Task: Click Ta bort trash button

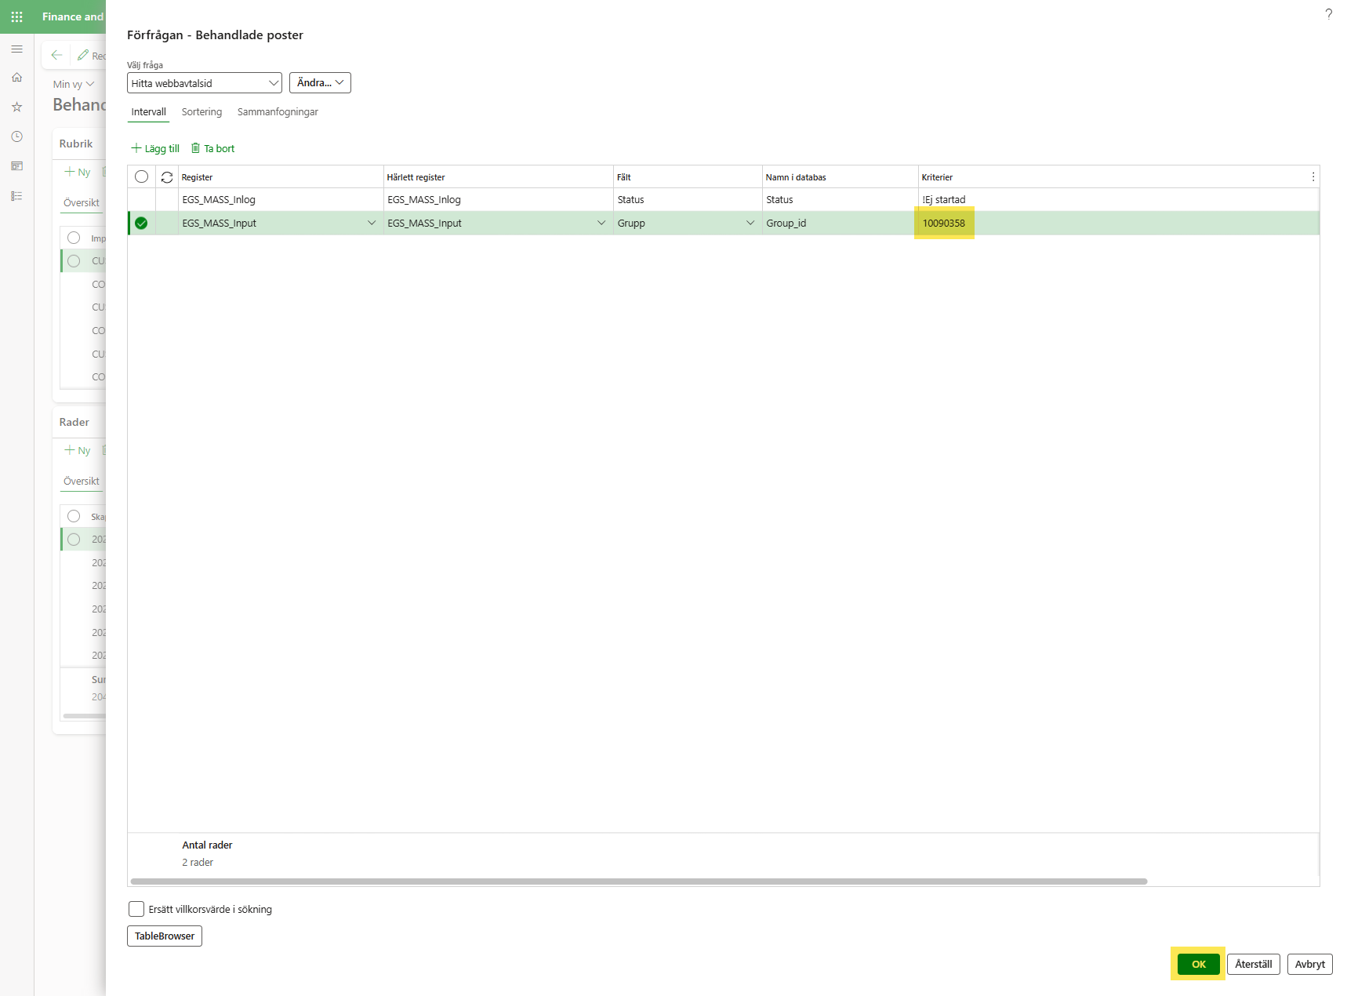Action: click(212, 148)
